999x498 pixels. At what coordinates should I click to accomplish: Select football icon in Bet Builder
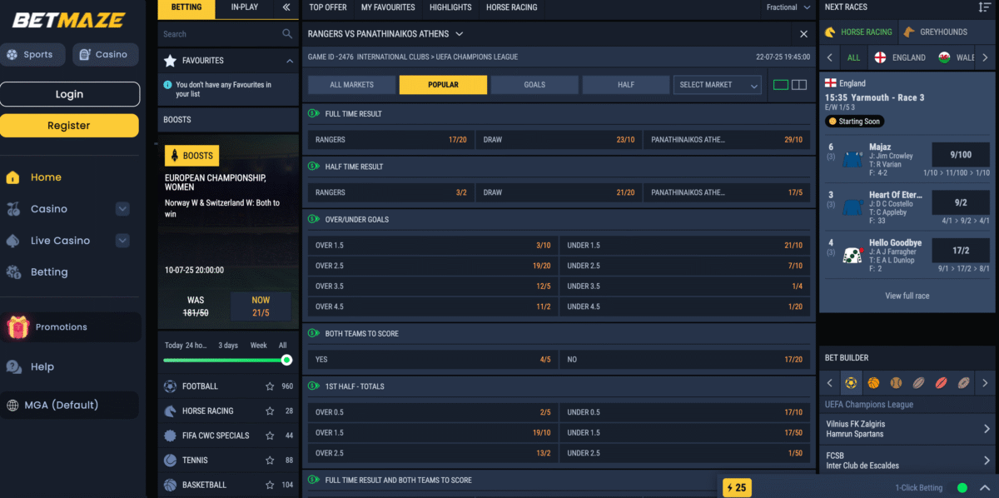pyautogui.click(x=851, y=383)
